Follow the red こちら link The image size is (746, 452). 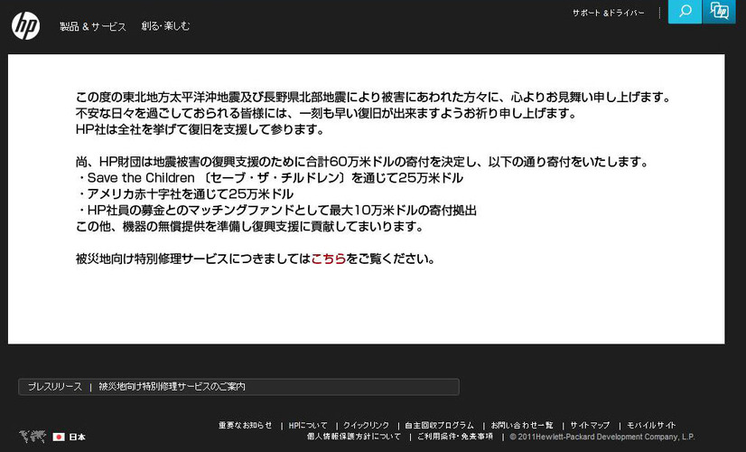click(x=328, y=259)
